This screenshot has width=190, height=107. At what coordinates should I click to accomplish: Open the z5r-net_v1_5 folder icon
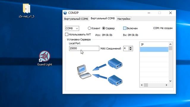26,9
